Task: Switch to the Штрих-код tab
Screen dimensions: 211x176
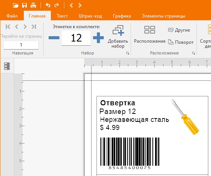Action: [x=90, y=16]
